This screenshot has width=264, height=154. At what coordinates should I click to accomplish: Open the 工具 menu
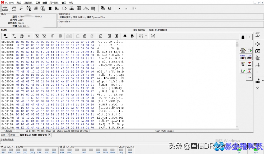[x=38, y=3]
